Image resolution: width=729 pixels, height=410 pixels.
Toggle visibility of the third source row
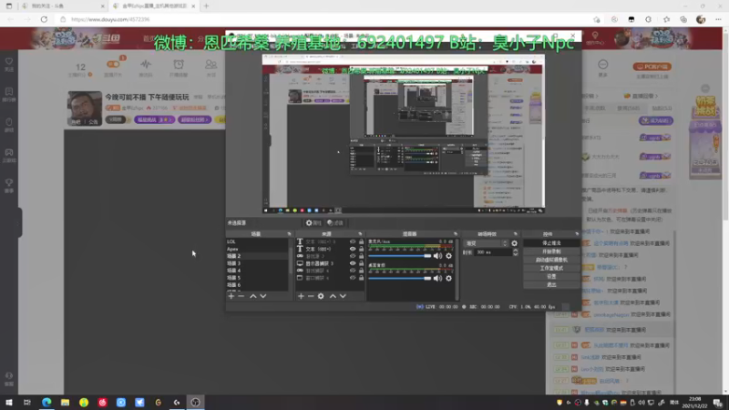(353, 256)
